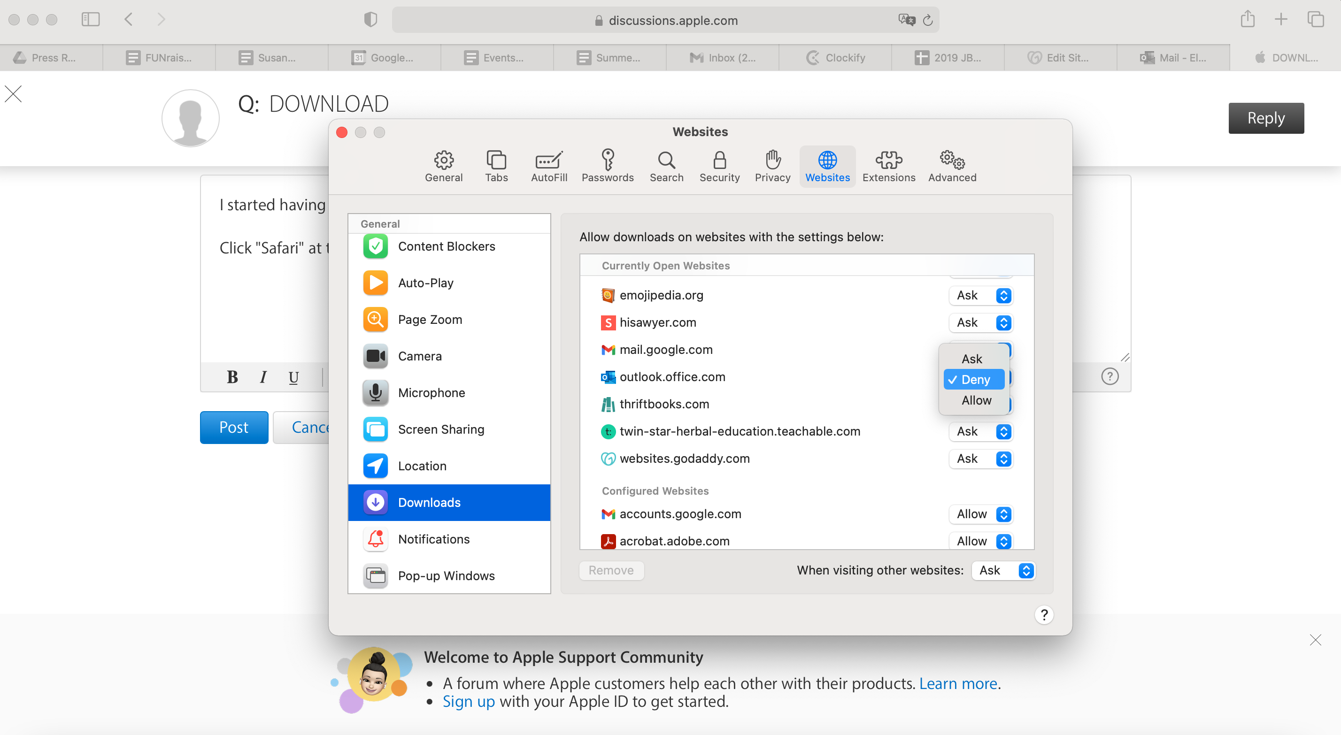
Task: Click the Share icon in toolbar
Action: tap(1247, 20)
